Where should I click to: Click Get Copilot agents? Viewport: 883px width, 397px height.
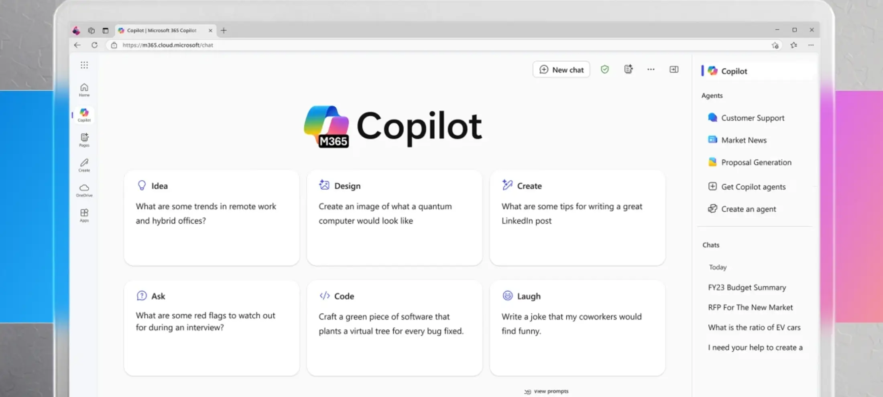(753, 187)
